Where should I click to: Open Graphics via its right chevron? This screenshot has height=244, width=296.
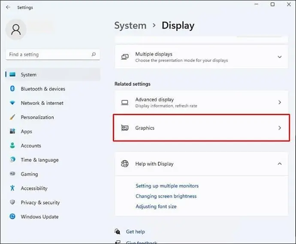click(x=280, y=128)
